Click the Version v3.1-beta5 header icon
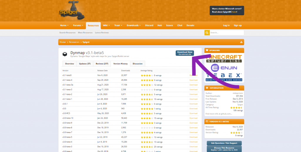Image resolution: width=301 pixels, height=152 pixels. click(207, 121)
